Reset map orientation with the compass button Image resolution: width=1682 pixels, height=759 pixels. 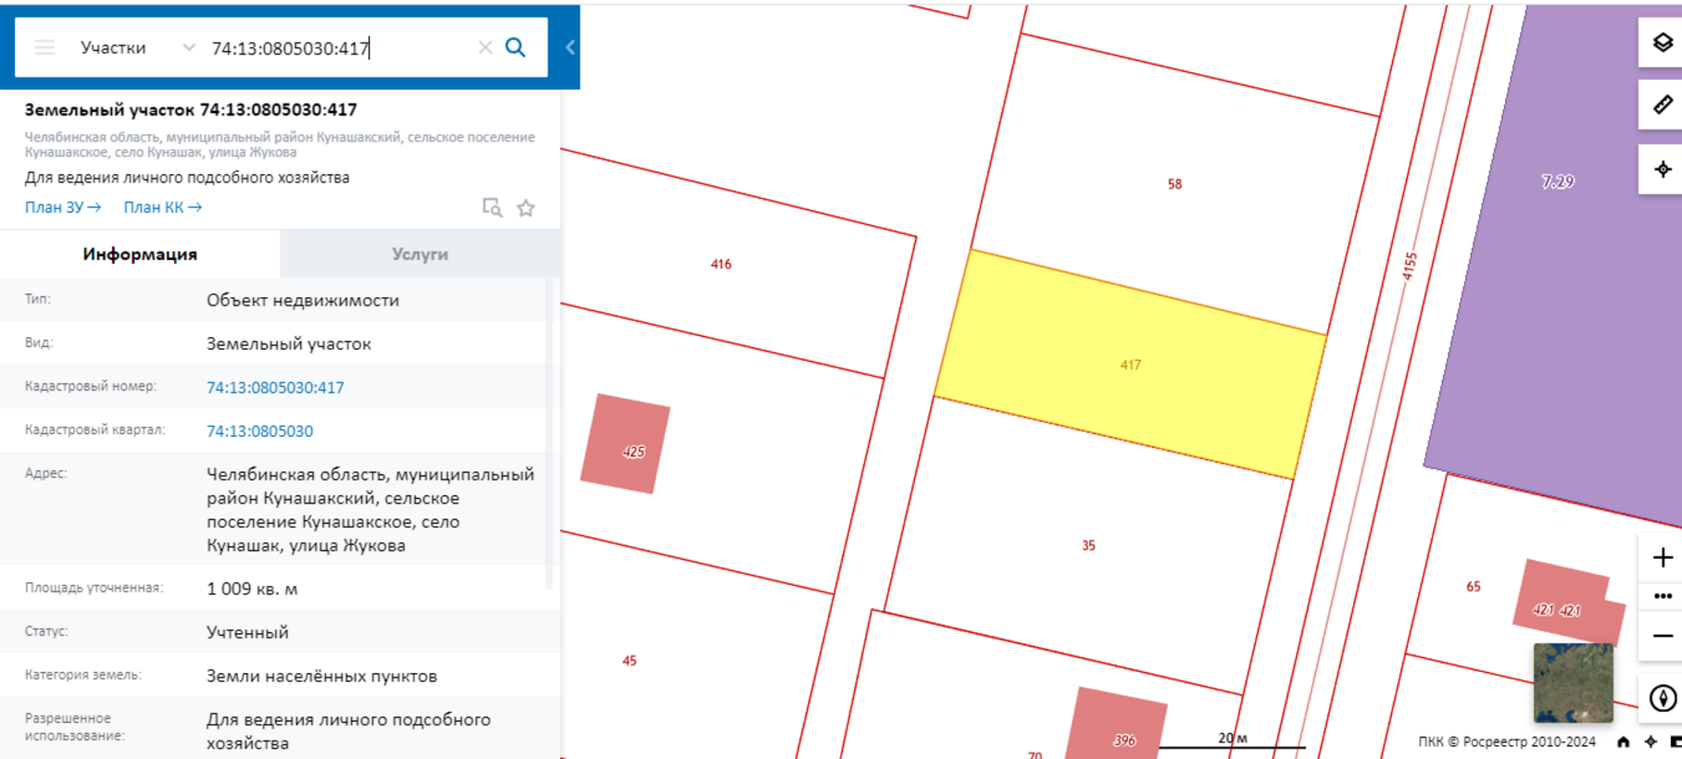pos(1662,698)
